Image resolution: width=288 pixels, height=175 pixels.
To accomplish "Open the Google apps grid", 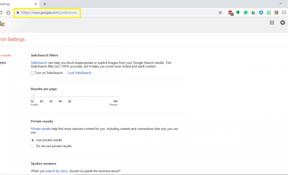I will coord(272,23).
